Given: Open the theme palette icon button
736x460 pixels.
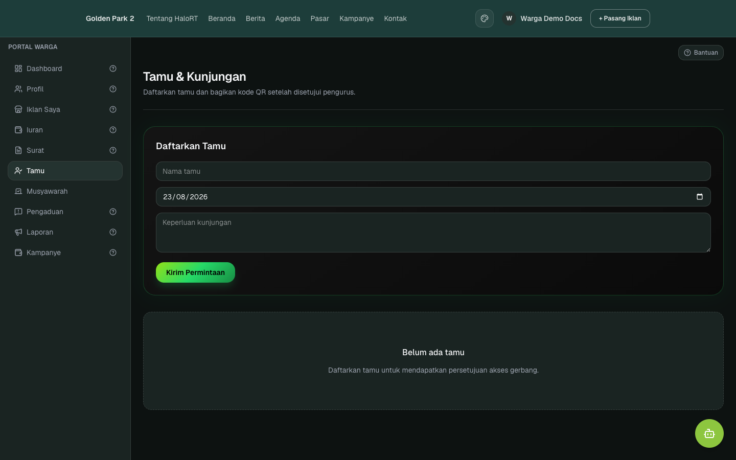Looking at the screenshot, I should click(485, 18).
